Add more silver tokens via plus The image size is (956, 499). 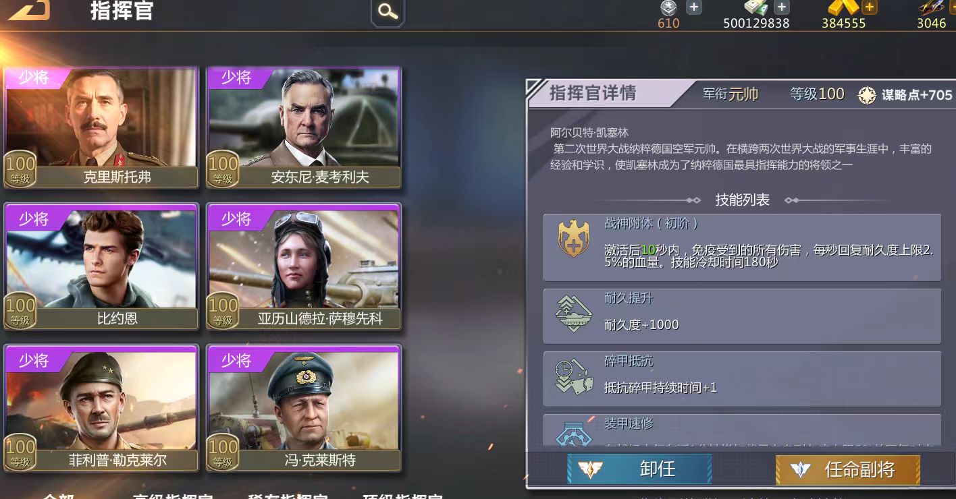[x=693, y=7]
